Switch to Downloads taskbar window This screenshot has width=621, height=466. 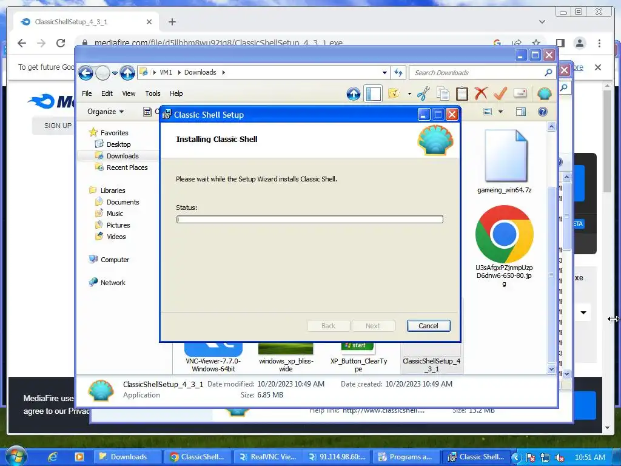[x=127, y=457]
